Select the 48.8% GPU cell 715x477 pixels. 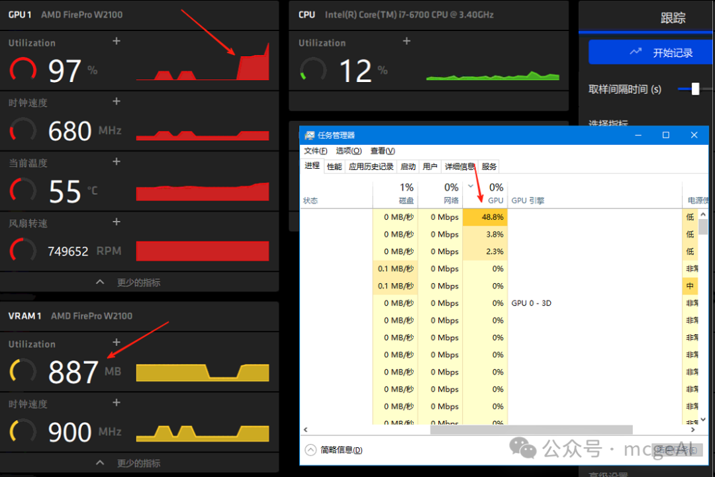click(485, 217)
